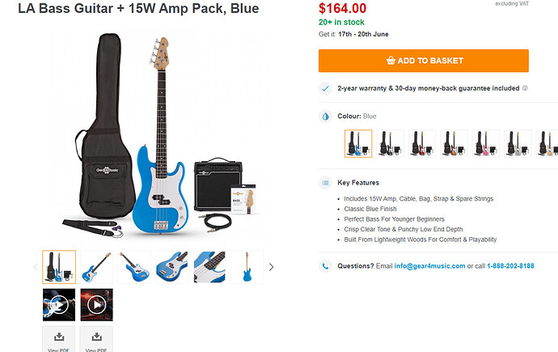Play the second product video thumbnail
This screenshot has height=352, width=558.
(97, 305)
